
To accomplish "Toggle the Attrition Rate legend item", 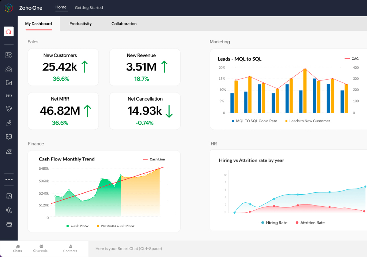I will [x=310, y=223].
